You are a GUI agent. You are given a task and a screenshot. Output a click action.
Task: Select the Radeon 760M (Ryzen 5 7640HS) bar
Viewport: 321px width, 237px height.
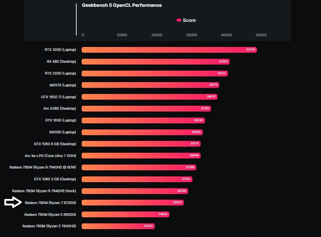click(115, 226)
